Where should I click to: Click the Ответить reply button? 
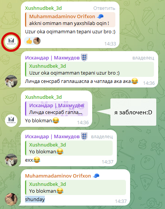104,8
